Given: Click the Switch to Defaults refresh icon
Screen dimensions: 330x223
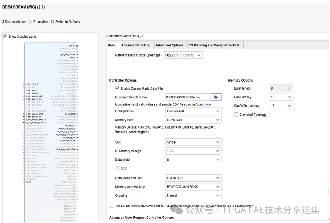Looking at the screenshot, I should [x=53, y=22].
